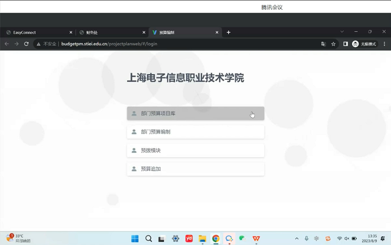Viewport: 391px width, 245px height.
Task: Toggle the muted volume icon in tray
Action: (347, 239)
